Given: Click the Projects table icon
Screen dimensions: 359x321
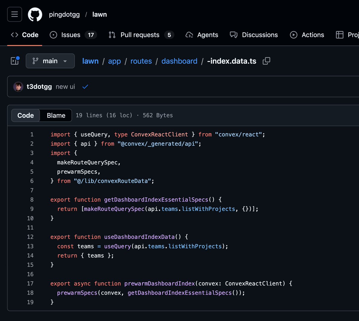Looking at the screenshot, I should click(340, 35).
